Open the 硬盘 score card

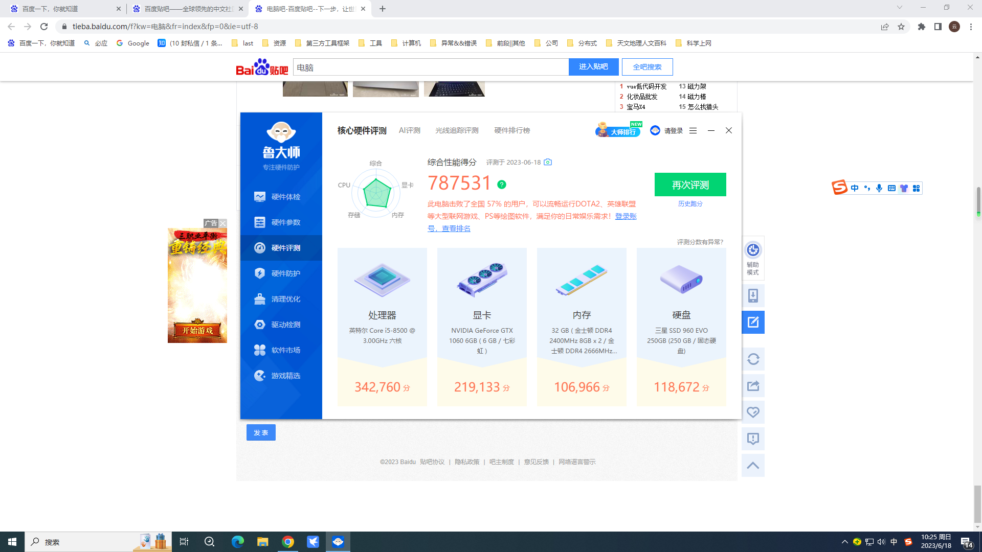coord(681,327)
